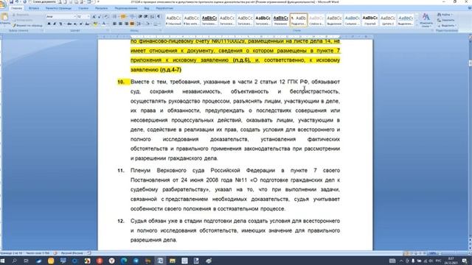Click the Replace button in Editing

pyautogui.click(x=446, y=20)
